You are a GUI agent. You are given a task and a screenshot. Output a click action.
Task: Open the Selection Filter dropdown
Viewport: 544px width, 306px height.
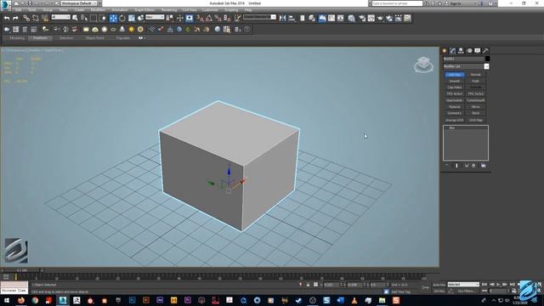[60, 17]
